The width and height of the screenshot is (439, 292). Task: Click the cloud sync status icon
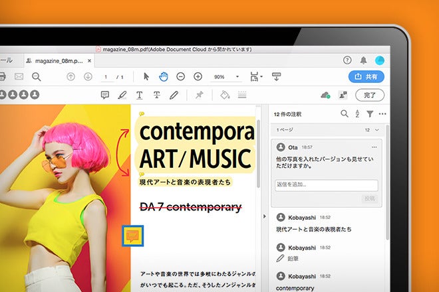point(325,96)
